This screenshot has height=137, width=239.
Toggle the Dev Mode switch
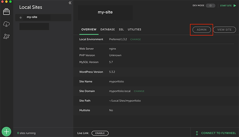[211, 6]
